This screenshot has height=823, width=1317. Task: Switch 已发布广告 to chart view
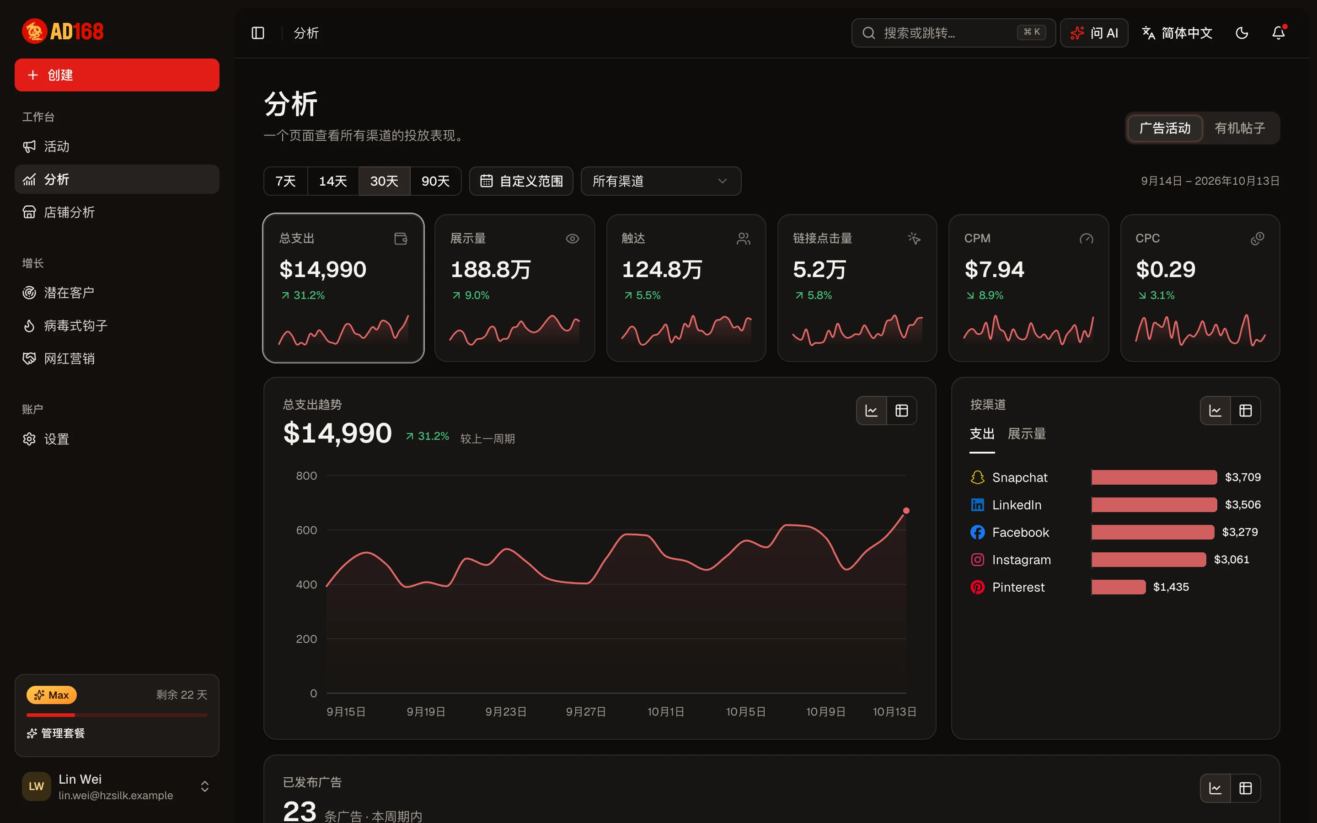(x=1215, y=788)
